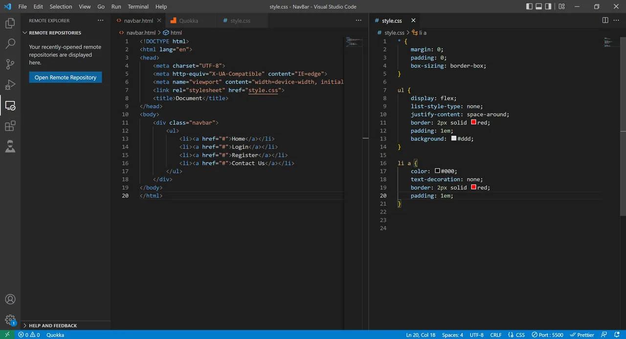This screenshot has height=339, width=626.
Task: Click the vertical scrollbar of style.css editor
Action: [624, 126]
